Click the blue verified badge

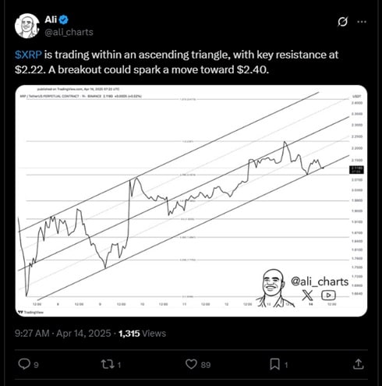click(64, 19)
